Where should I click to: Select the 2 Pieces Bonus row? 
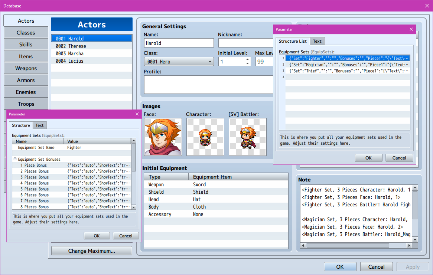click(x=72, y=171)
